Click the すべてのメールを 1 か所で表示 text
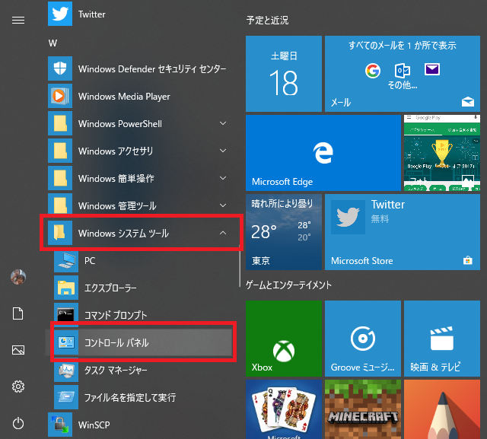The height and width of the screenshot is (439, 487). (x=403, y=46)
